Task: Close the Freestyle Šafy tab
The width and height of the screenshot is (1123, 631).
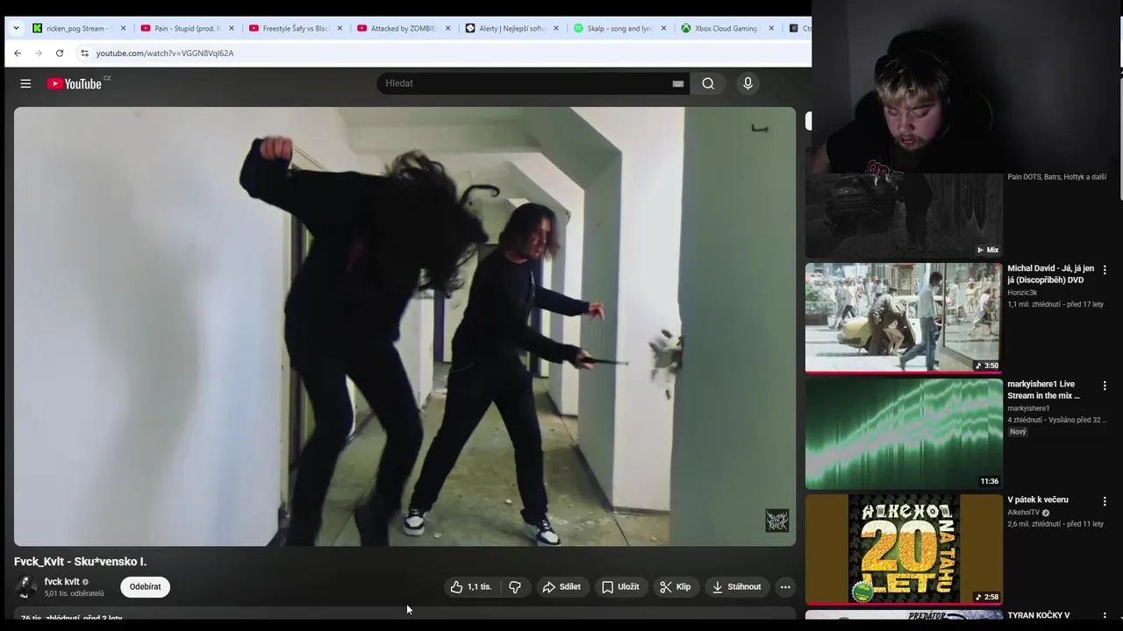Action: [x=340, y=28]
